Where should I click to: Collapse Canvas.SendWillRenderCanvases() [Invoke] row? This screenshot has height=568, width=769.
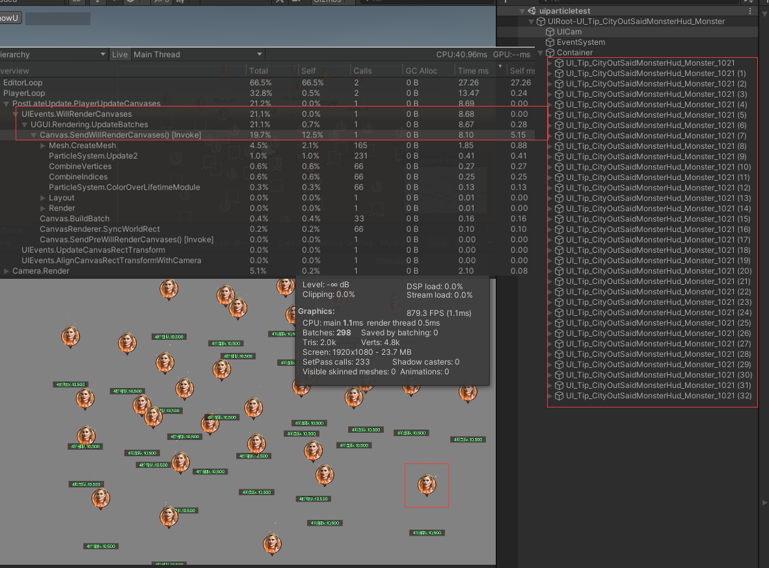[34, 135]
